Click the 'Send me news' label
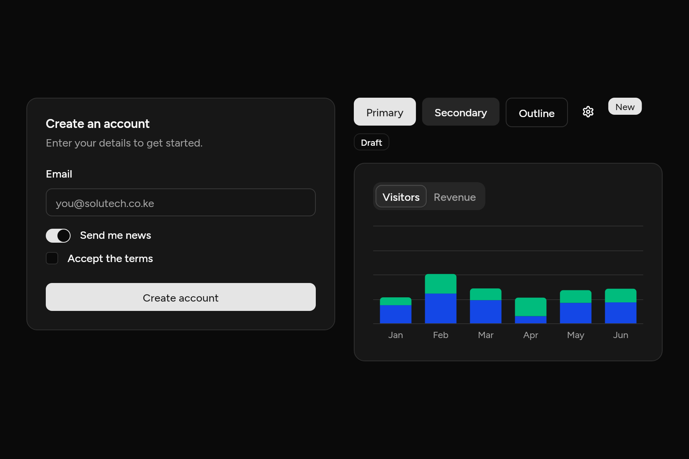 116,235
